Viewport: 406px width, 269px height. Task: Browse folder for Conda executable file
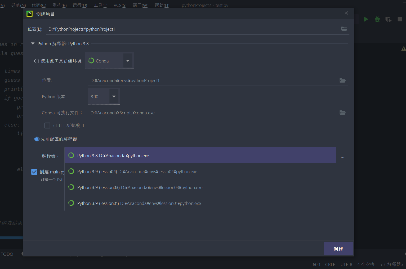342,113
